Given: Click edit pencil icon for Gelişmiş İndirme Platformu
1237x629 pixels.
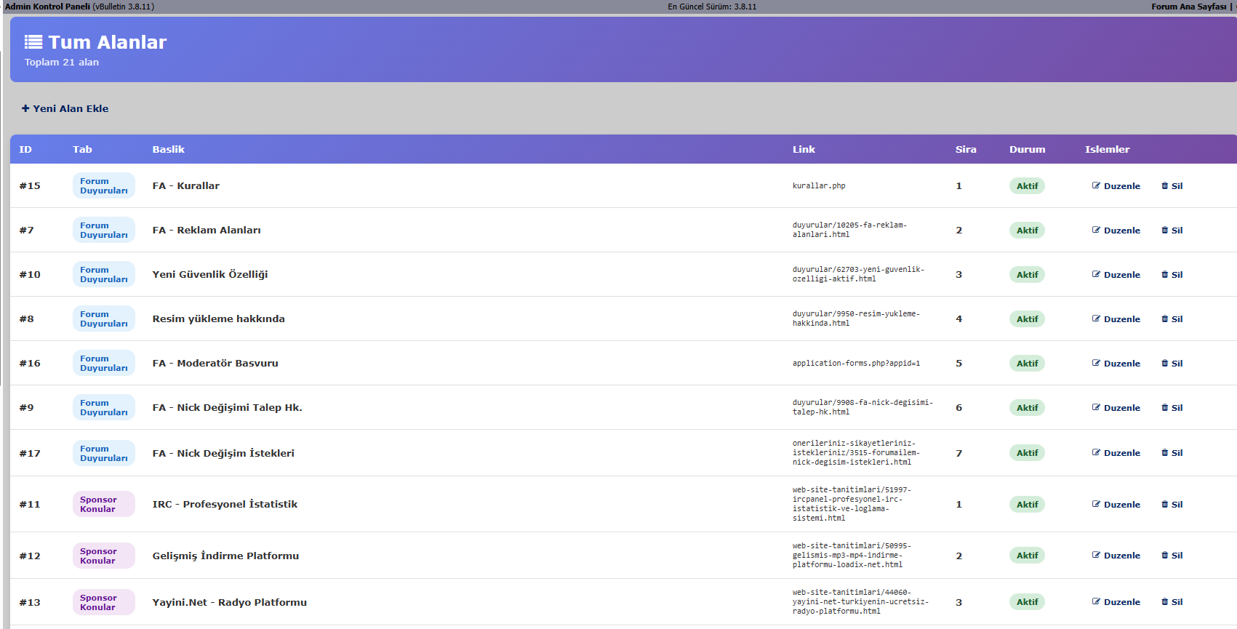Looking at the screenshot, I should click(x=1096, y=555).
